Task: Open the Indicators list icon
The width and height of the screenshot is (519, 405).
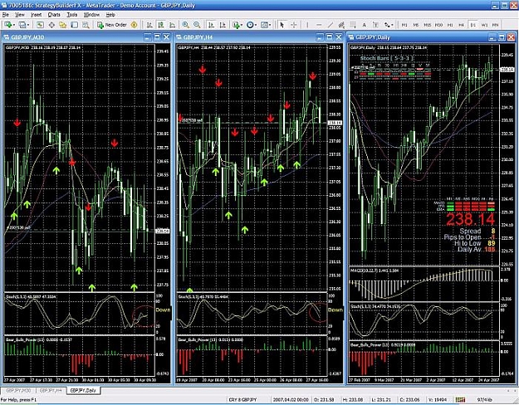Action: [236, 25]
